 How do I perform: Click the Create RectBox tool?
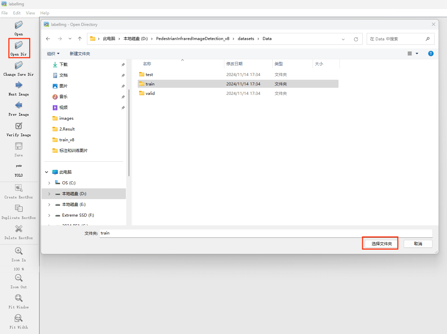(x=19, y=188)
